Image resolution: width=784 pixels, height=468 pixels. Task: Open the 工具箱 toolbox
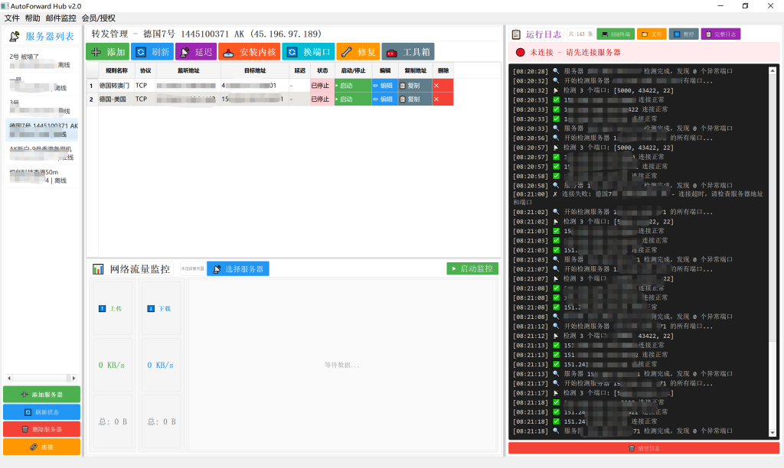[x=408, y=52]
